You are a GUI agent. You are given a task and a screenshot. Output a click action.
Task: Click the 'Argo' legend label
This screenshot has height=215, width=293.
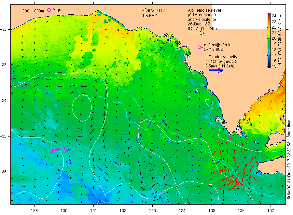(57, 10)
